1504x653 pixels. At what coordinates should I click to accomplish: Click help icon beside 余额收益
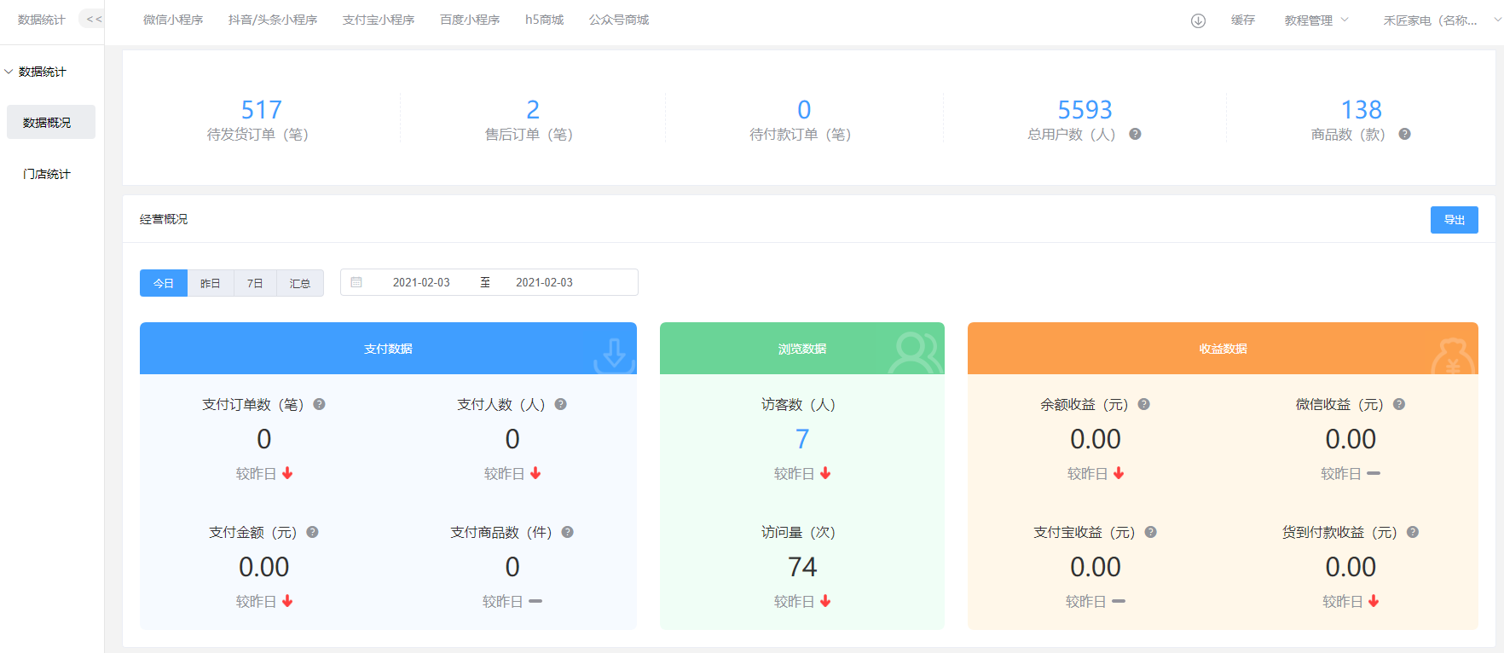coord(1143,404)
